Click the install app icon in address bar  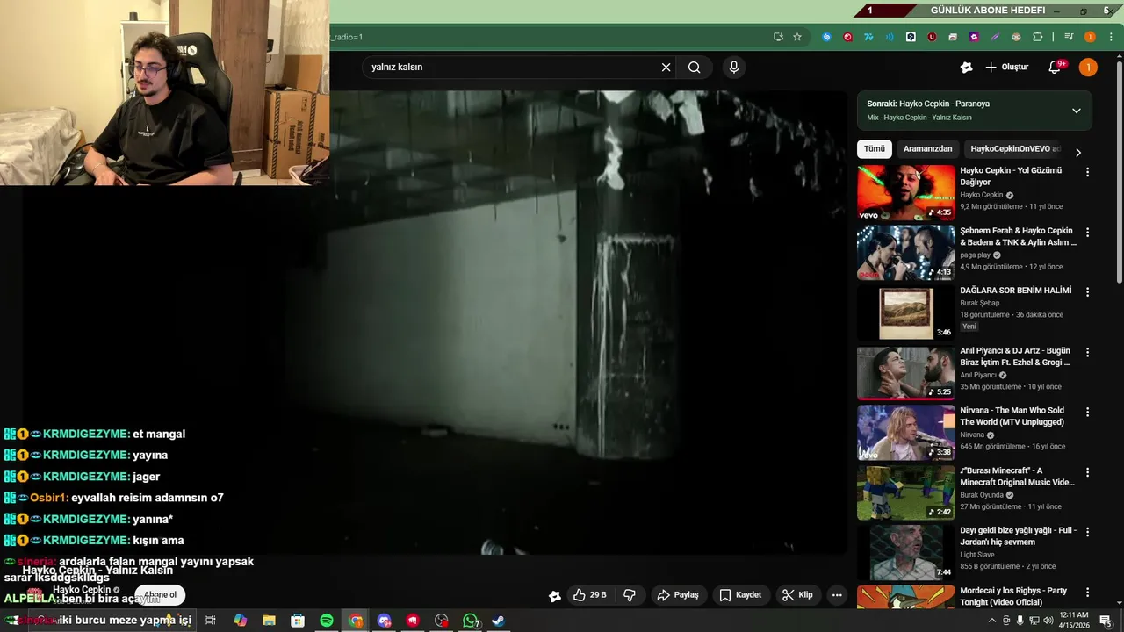coord(778,37)
